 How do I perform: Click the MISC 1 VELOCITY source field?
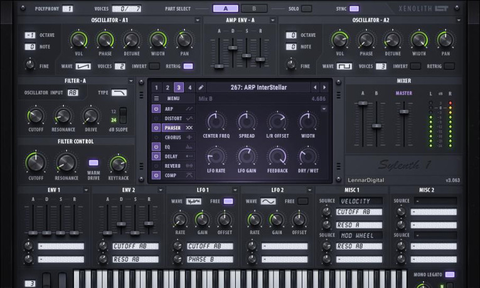coord(361,201)
